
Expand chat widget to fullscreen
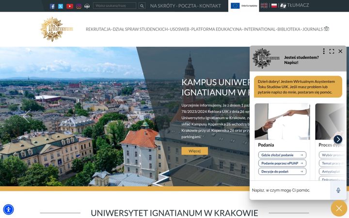[x=332, y=51]
